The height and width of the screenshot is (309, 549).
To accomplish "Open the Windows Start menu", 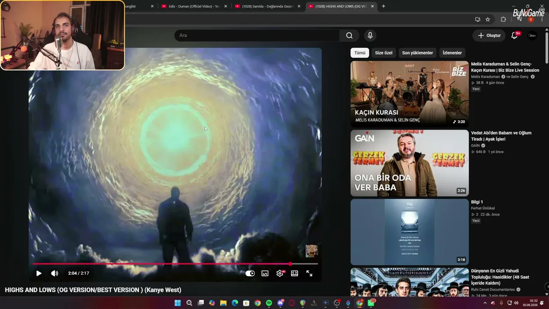I will click(x=178, y=303).
